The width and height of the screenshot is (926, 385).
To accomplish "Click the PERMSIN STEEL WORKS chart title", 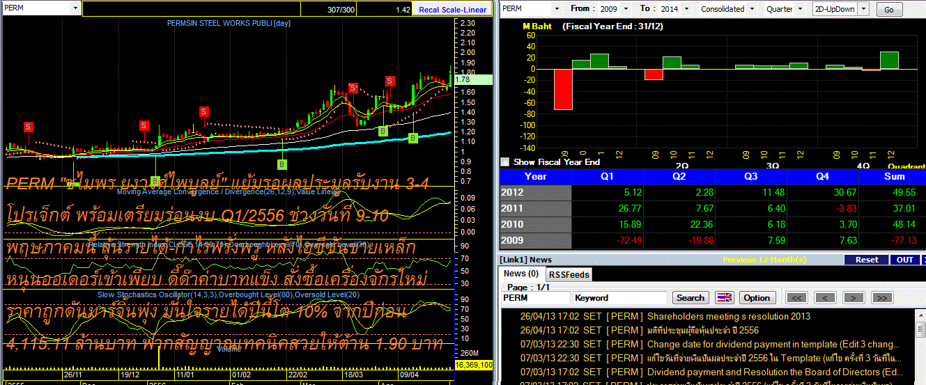I will (229, 23).
